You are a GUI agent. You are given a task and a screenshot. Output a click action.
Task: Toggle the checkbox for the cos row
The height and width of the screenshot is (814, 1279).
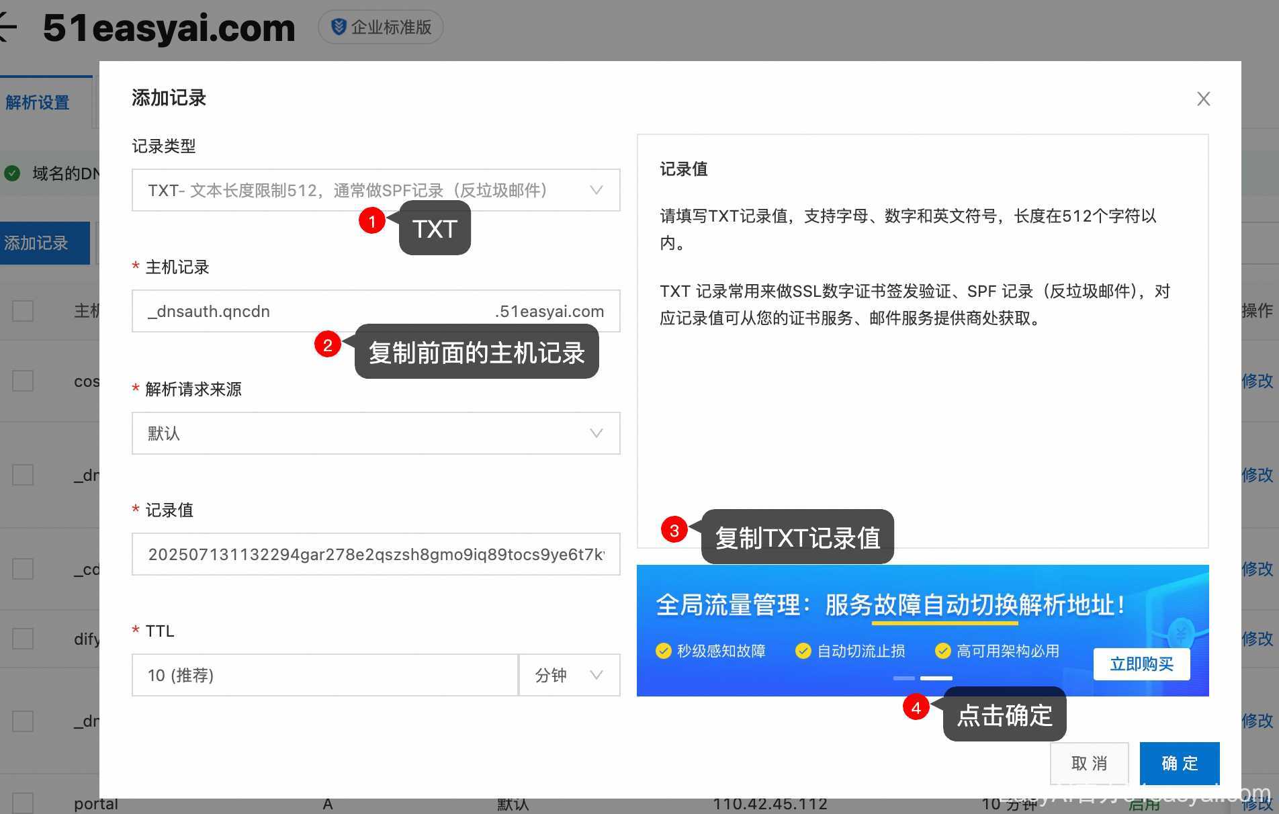(23, 381)
